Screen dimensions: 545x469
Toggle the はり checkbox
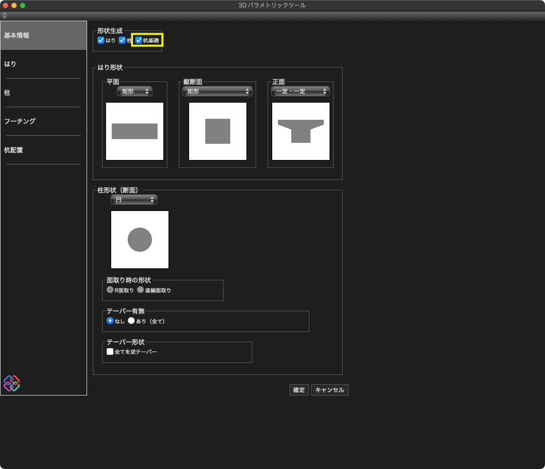[x=101, y=41]
